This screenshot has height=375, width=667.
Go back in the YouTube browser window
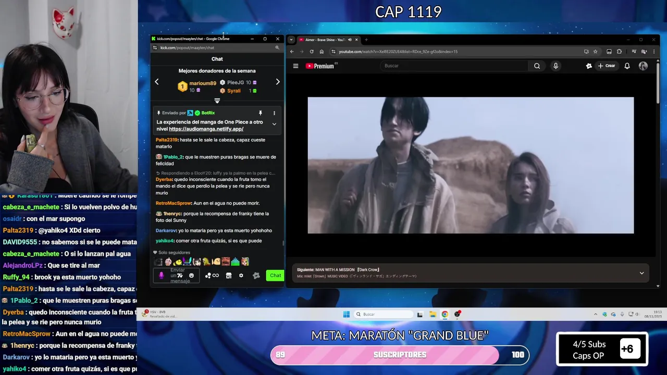292,52
